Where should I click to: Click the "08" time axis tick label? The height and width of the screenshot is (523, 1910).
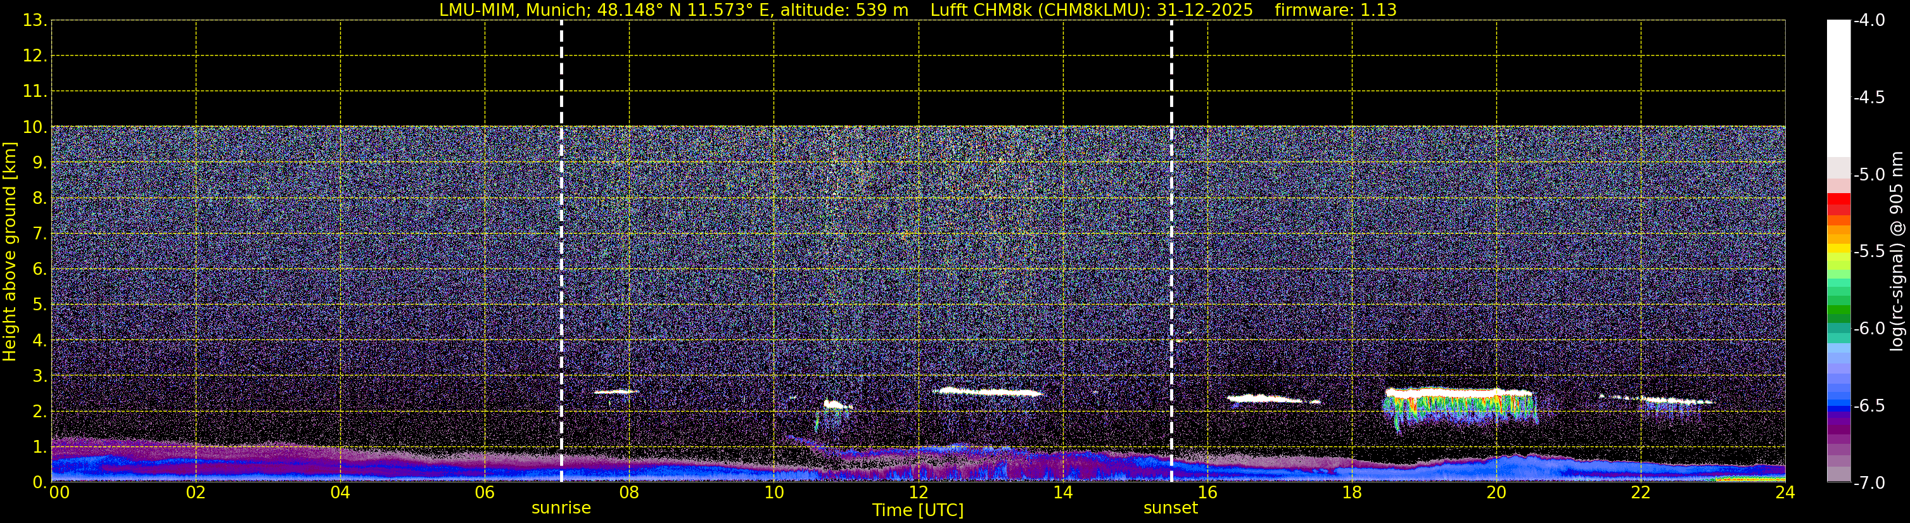pyautogui.click(x=630, y=493)
